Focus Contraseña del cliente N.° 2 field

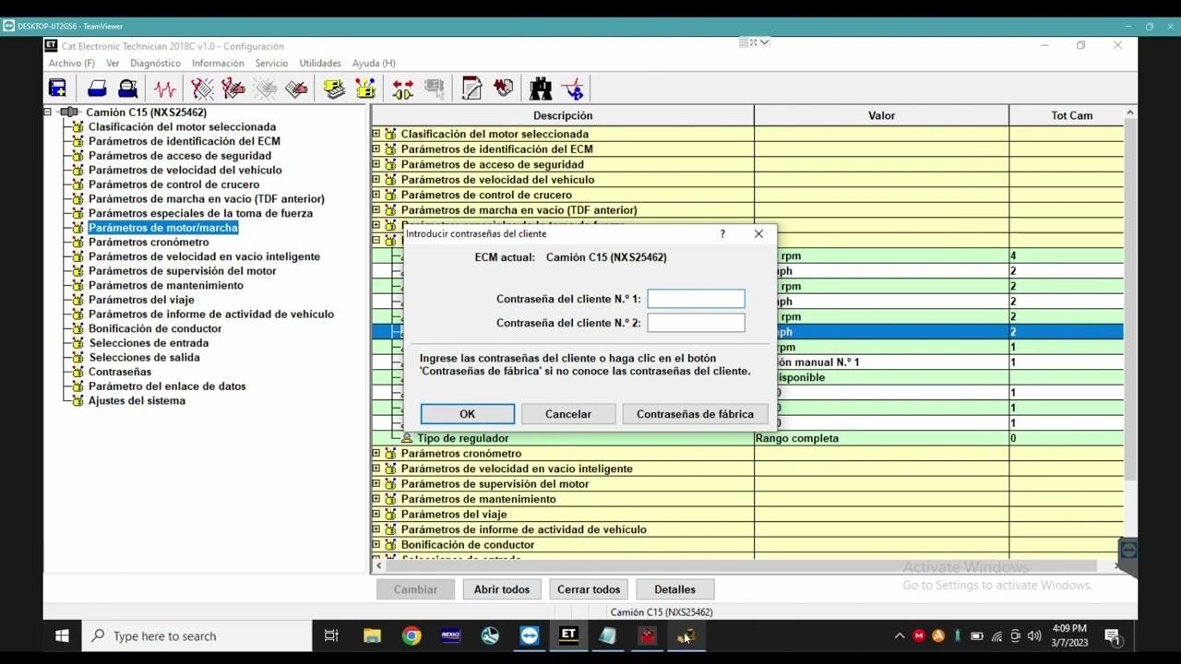696,323
